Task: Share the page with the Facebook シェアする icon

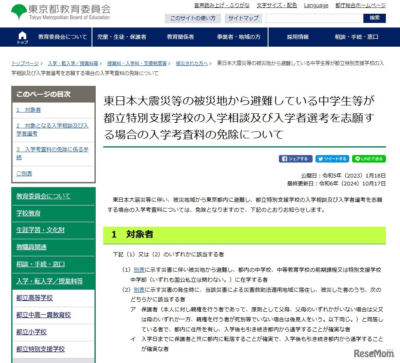Action: 295,159
